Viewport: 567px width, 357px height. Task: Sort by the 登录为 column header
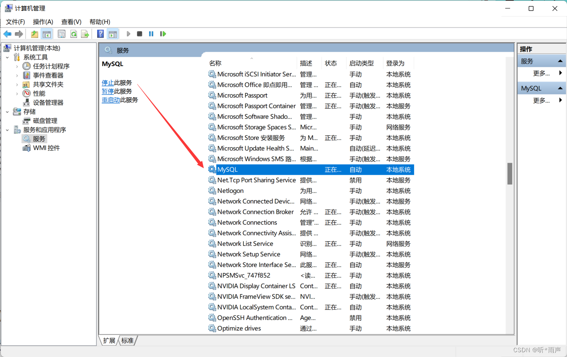click(398, 63)
